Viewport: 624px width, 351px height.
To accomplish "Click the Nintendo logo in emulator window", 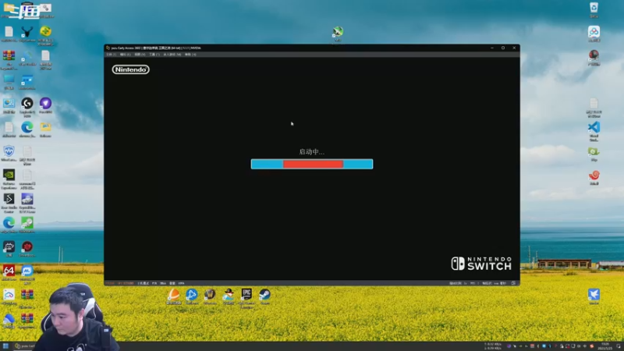I will tap(130, 69).
